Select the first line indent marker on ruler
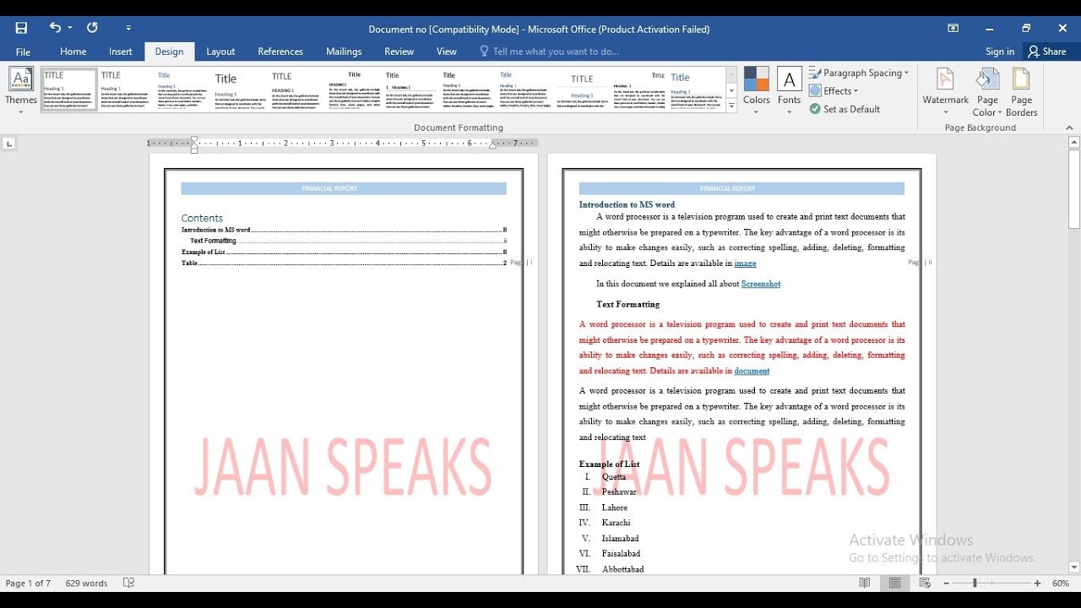The width and height of the screenshot is (1081, 608). click(194, 140)
